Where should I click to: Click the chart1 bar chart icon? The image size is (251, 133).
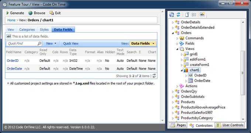point(186,70)
